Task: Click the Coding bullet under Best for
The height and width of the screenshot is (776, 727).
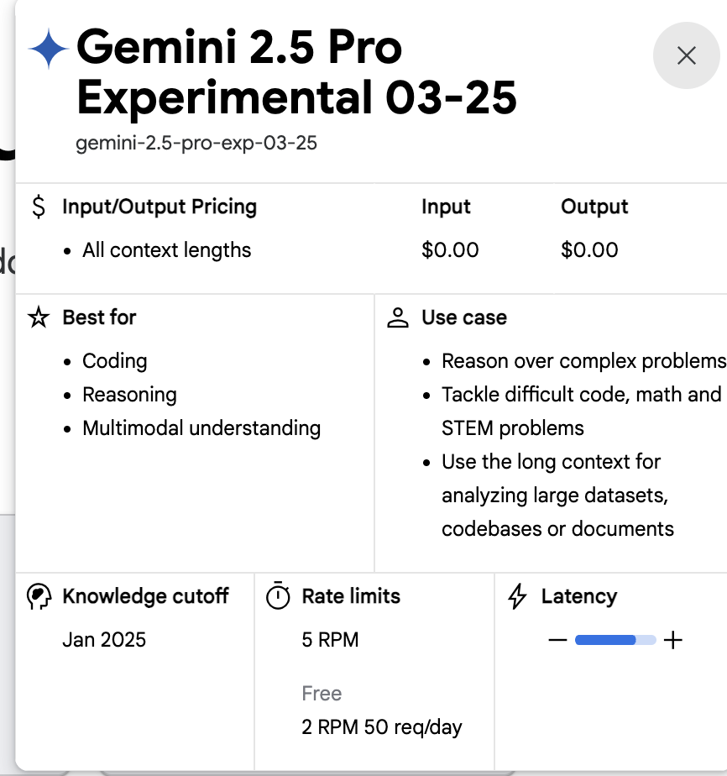Action: click(114, 361)
